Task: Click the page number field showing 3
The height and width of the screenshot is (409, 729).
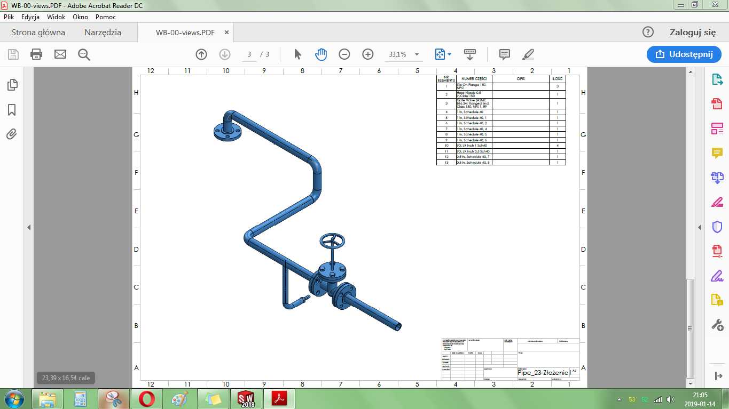Action: pos(249,54)
